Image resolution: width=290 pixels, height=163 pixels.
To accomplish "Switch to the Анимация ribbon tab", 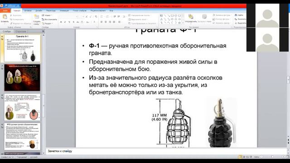I will coord(64,10).
